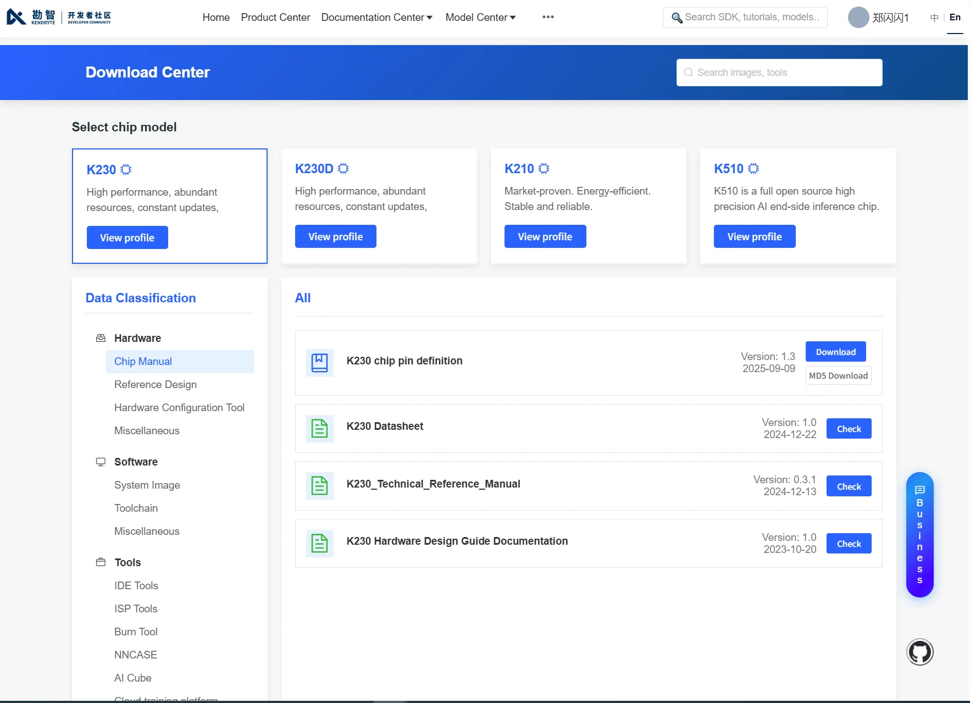This screenshot has height=703, width=970.
Task: Click the Software section heading
Action: (x=136, y=462)
